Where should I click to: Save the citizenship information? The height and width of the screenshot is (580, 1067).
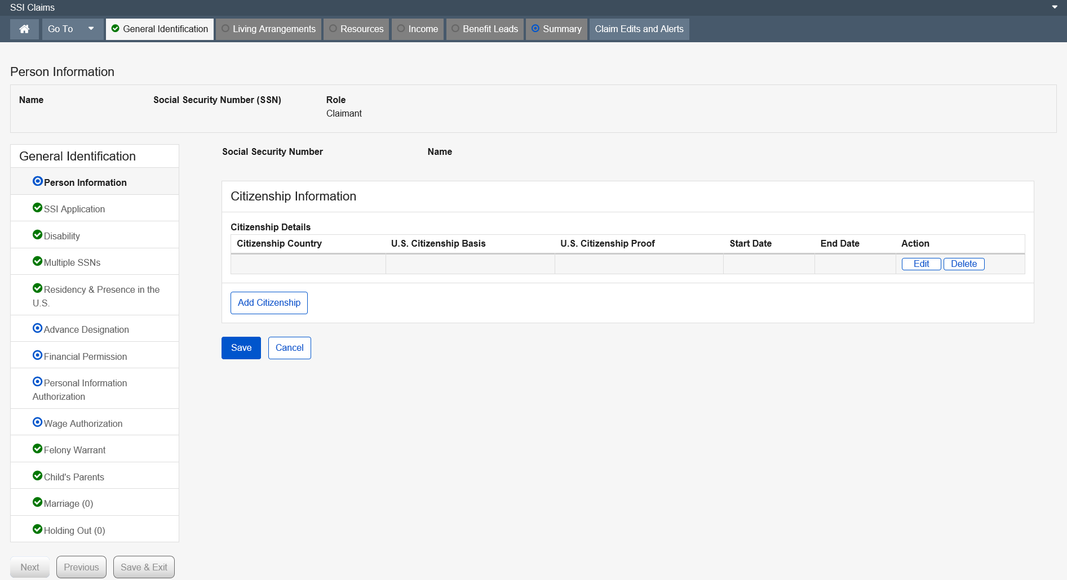pos(241,348)
